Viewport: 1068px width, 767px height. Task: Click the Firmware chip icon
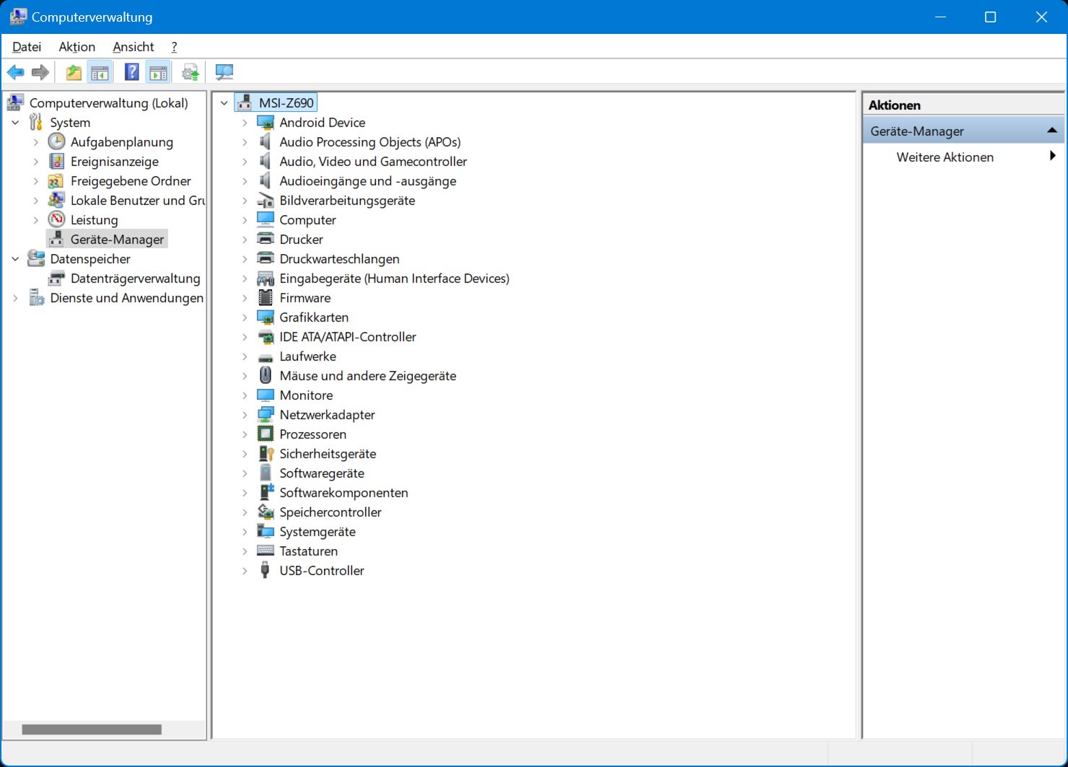(x=266, y=298)
